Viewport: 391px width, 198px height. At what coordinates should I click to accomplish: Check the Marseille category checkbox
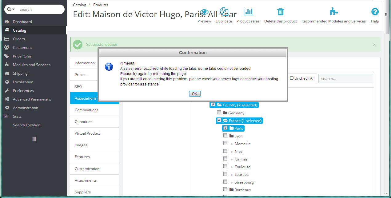(225, 143)
